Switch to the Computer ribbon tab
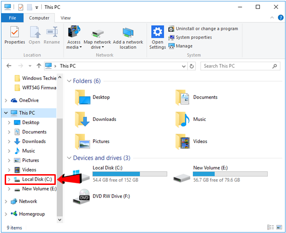This screenshot has width=286, height=233. (x=39, y=18)
